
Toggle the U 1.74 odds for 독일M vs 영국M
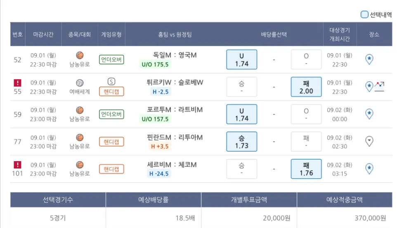[x=242, y=59]
